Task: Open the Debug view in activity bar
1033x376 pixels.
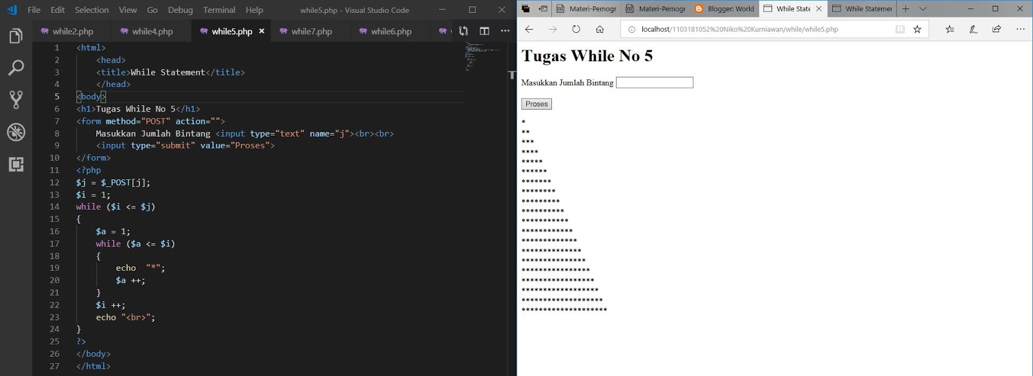Action: click(15, 132)
